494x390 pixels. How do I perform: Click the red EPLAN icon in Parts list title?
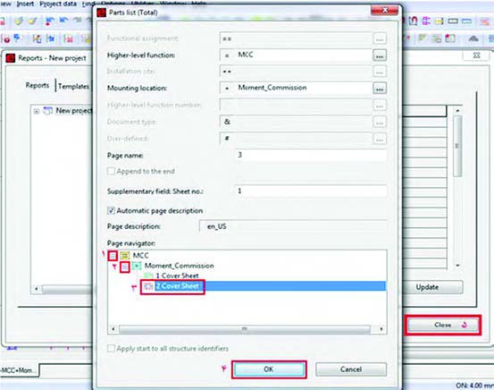point(102,13)
